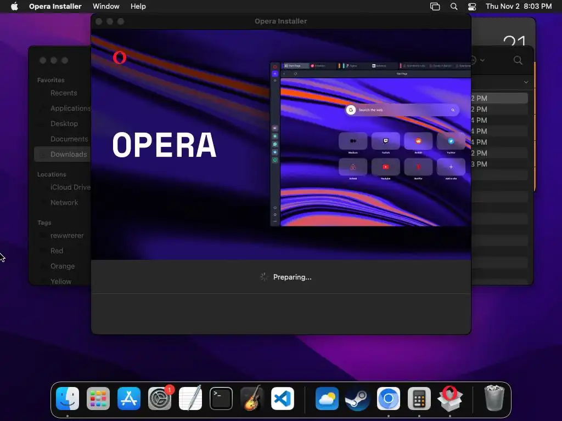Click the large OPERA wordmark
The image size is (562, 421).
(x=164, y=145)
